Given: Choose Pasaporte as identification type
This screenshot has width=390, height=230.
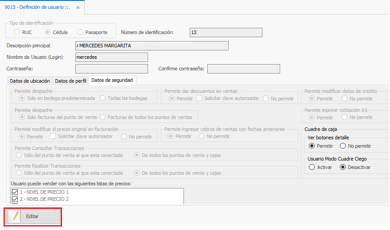Looking at the screenshot, I should [80, 32].
